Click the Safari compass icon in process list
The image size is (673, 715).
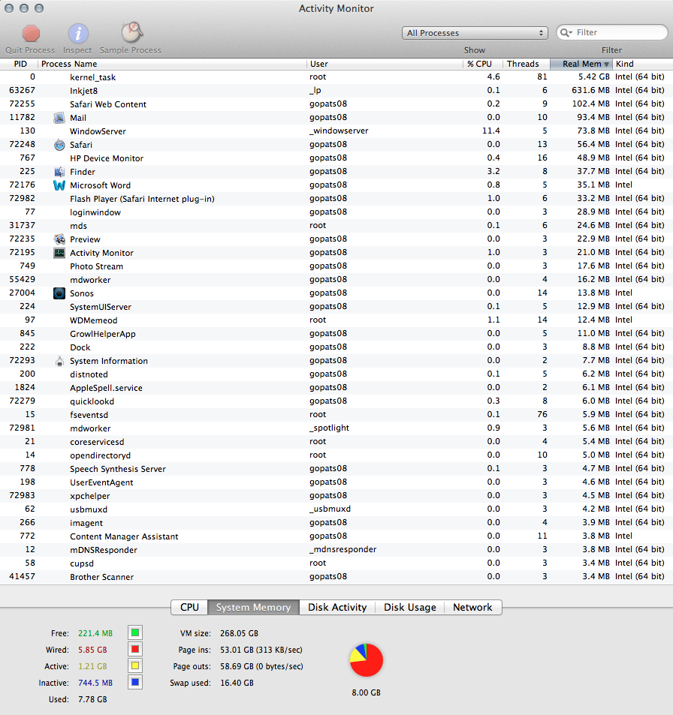[59, 145]
